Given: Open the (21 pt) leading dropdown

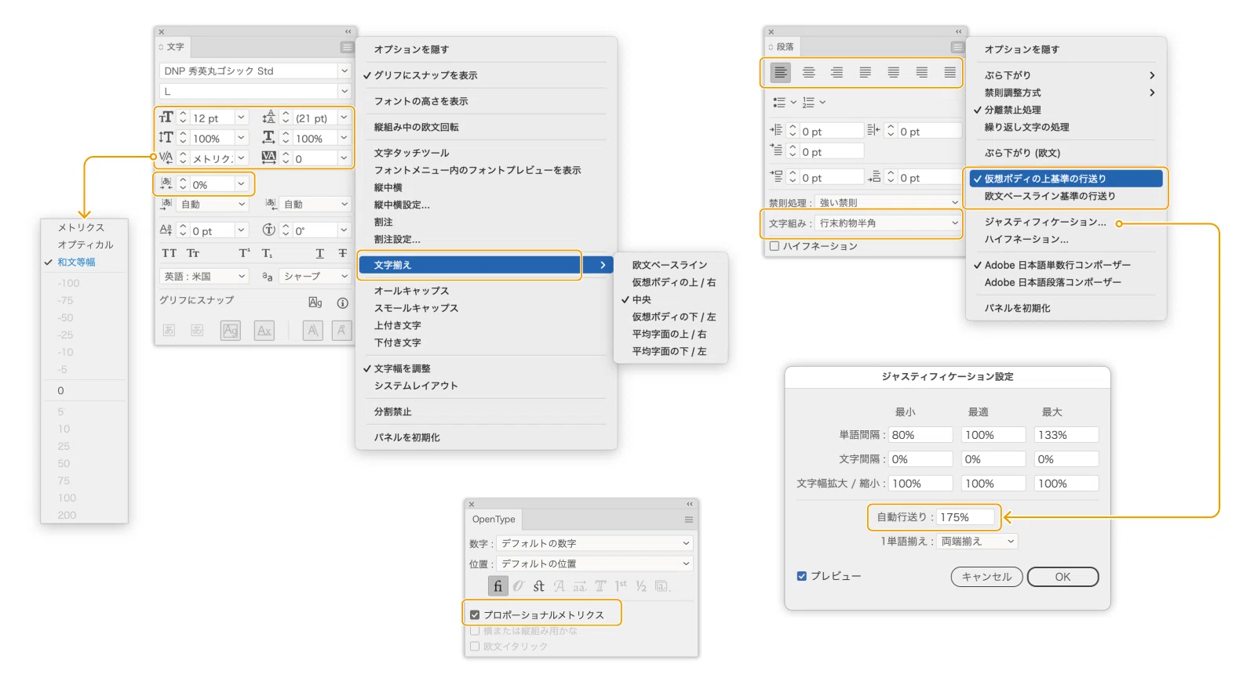Looking at the screenshot, I should pos(344,118).
